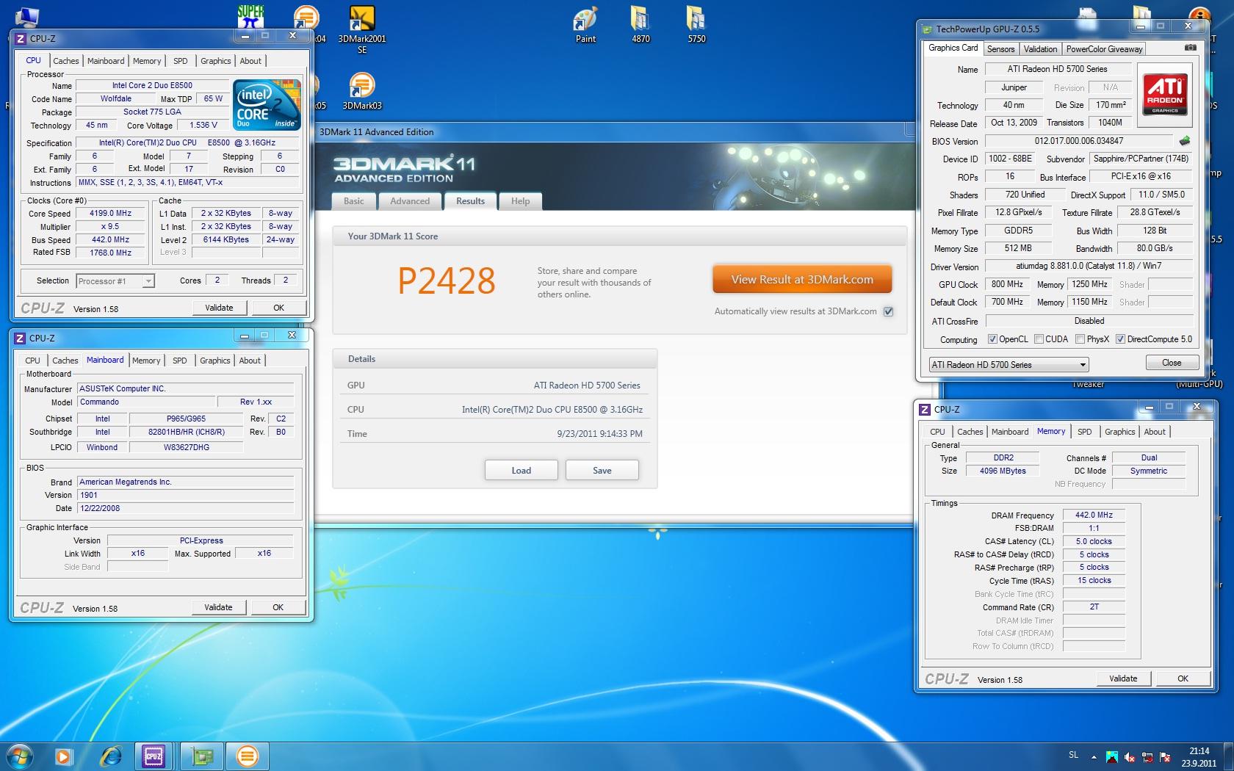Image resolution: width=1234 pixels, height=771 pixels.
Task: Click the ATI Radeon logo in GPU-Z
Action: (1165, 94)
